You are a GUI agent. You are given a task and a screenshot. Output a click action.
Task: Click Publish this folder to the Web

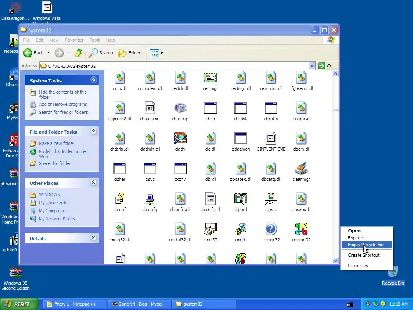coord(62,154)
